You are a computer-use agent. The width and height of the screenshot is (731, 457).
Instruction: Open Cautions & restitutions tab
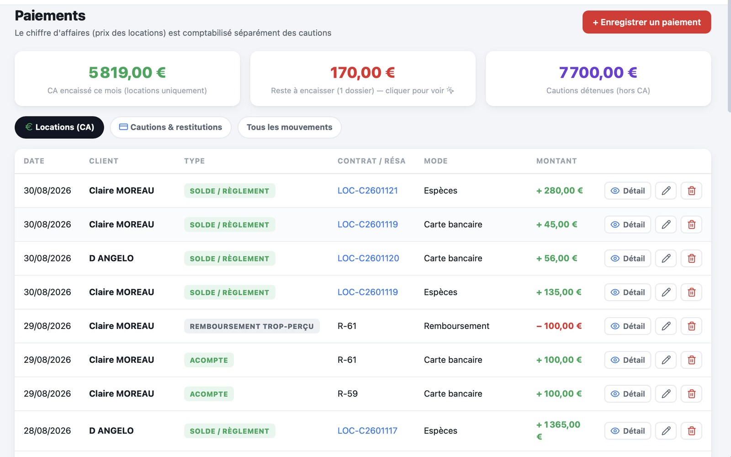point(170,127)
